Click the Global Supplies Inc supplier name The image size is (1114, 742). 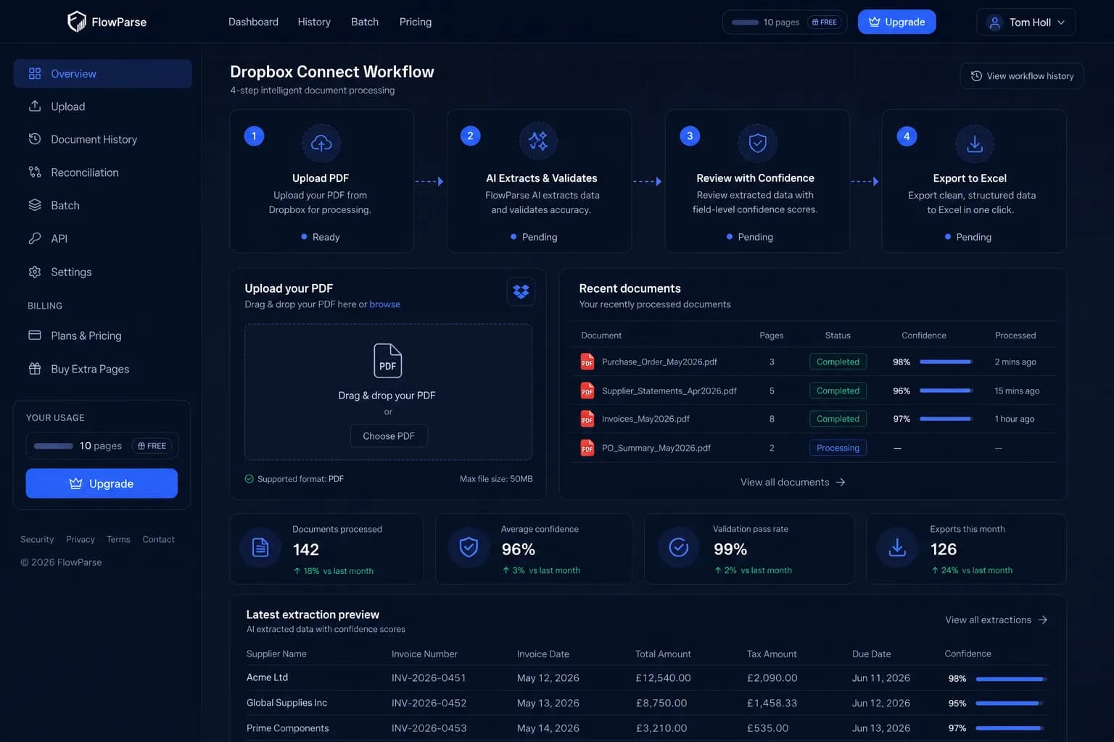pos(286,703)
